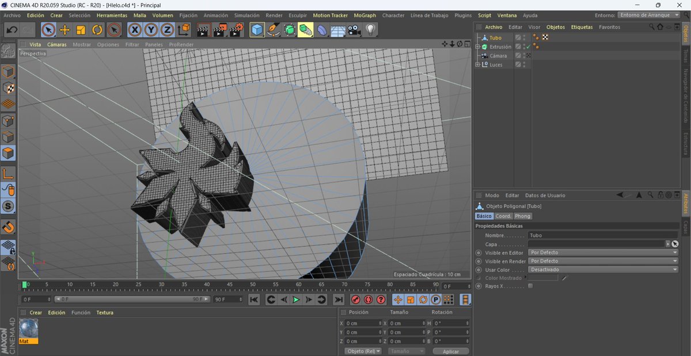
Task: Open render settings gear clapperboard icon
Action: tap(236, 29)
